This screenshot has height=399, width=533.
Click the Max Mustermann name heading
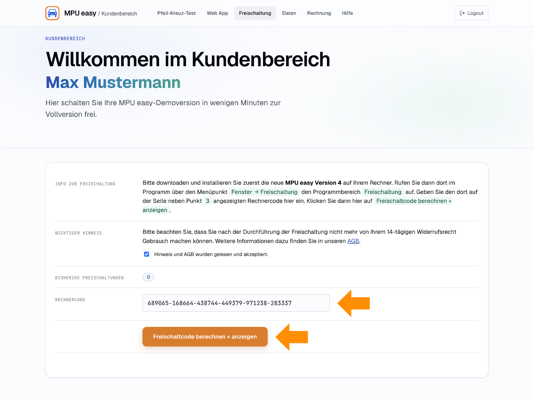click(113, 83)
